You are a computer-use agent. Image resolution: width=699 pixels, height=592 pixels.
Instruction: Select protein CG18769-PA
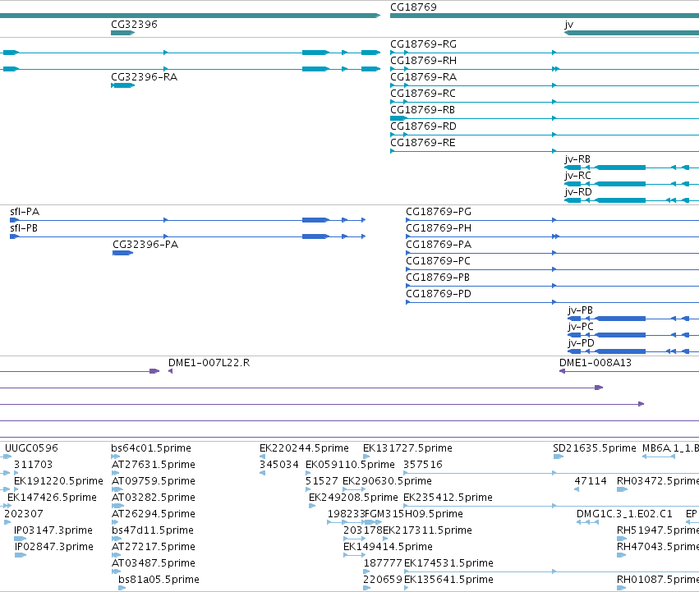pyautogui.click(x=439, y=245)
